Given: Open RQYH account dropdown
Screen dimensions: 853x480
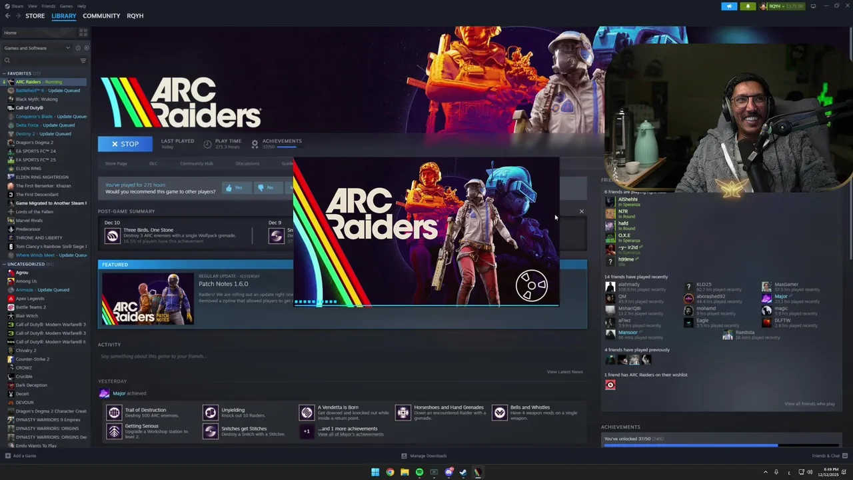Looking at the screenshot, I should (781, 6).
